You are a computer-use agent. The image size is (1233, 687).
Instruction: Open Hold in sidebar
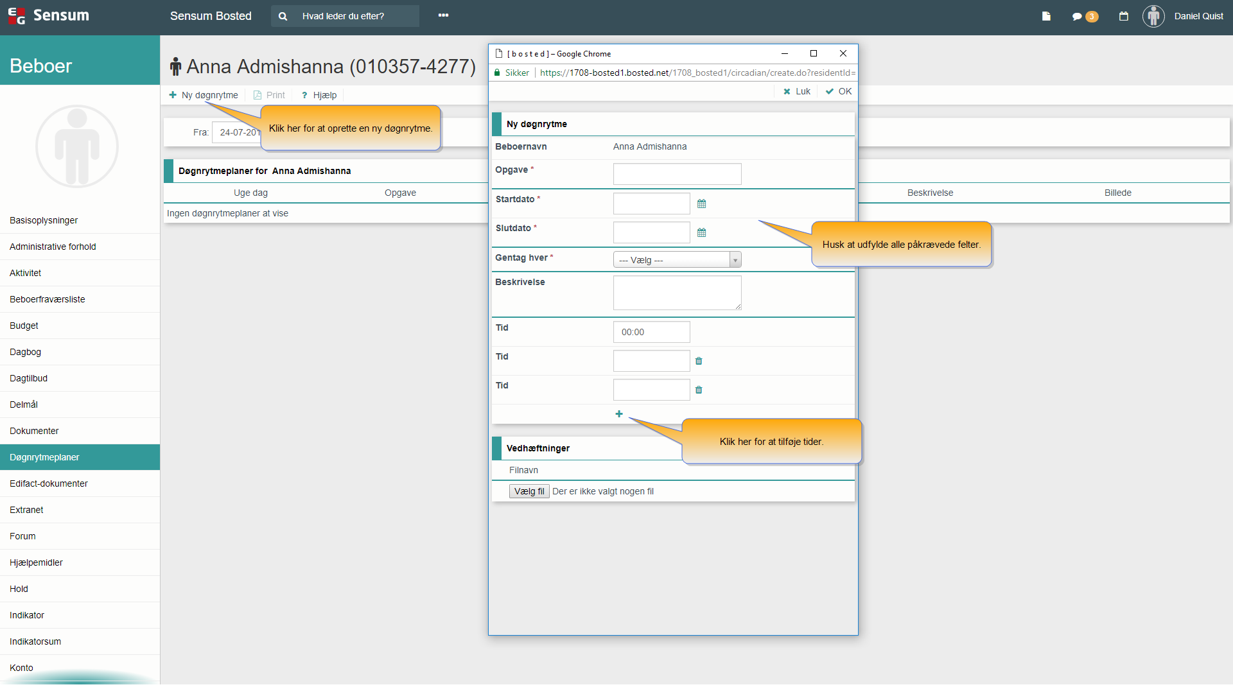click(80, 589)
